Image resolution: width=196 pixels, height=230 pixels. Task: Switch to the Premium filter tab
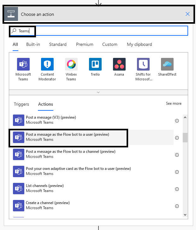85,44
